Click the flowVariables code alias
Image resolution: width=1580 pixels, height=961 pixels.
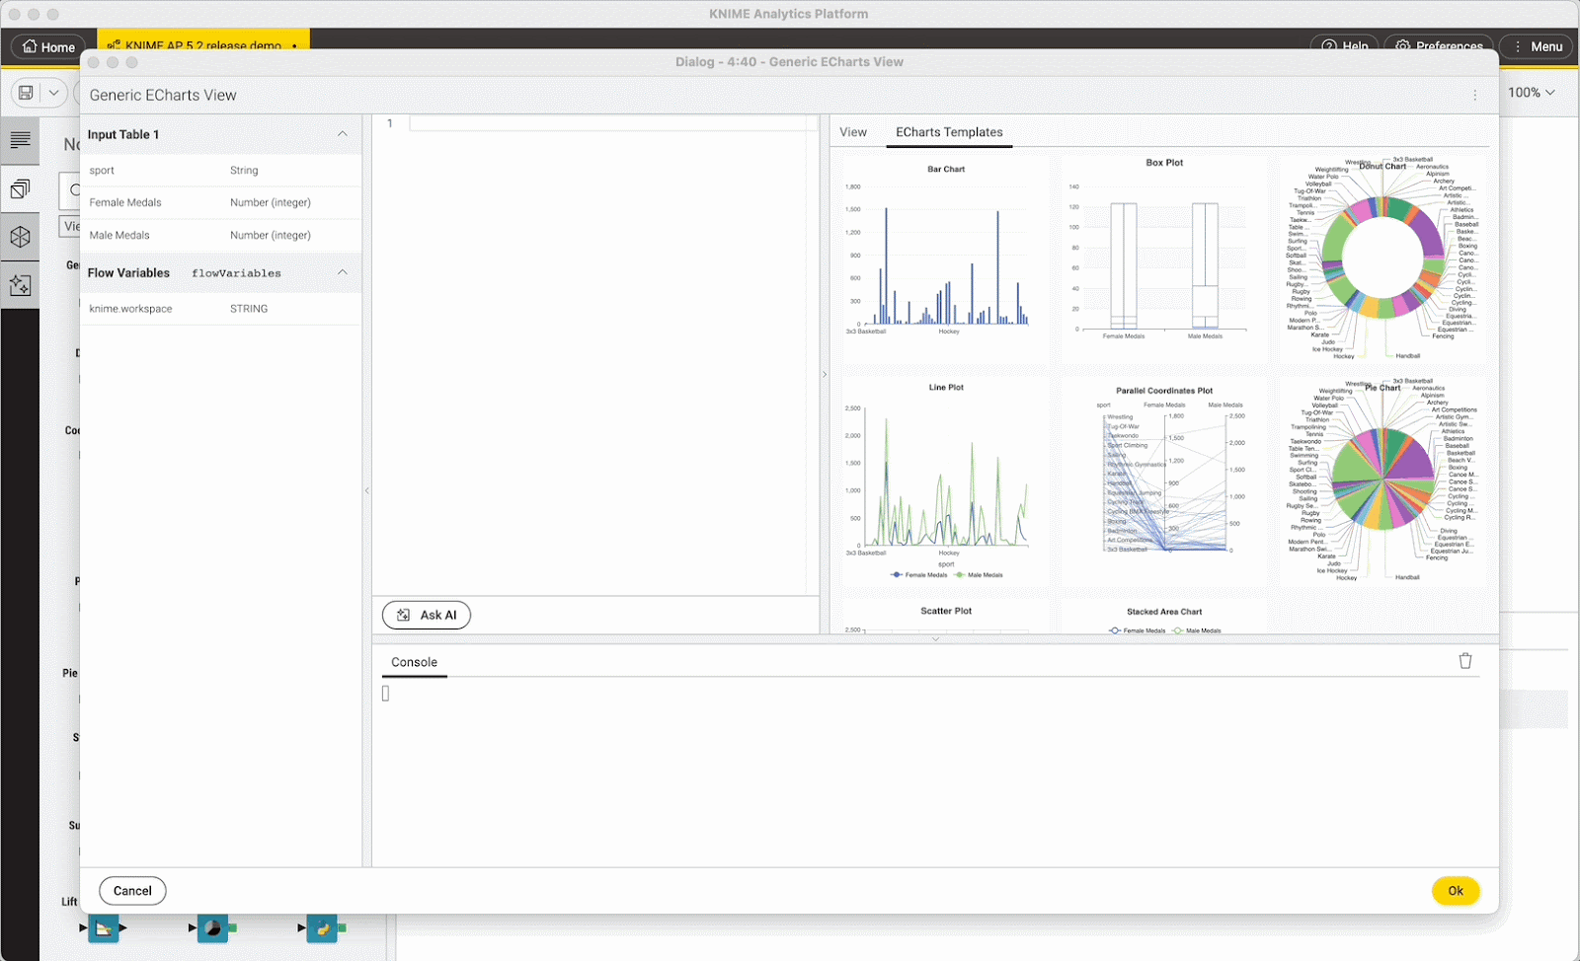coord(236,273)
